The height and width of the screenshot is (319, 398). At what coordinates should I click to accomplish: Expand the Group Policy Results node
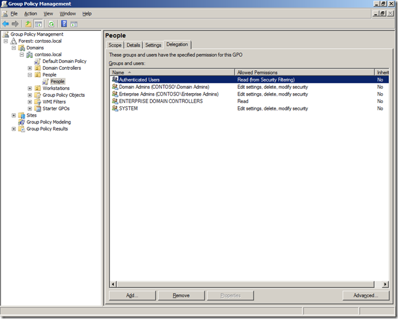click(14, 129)
